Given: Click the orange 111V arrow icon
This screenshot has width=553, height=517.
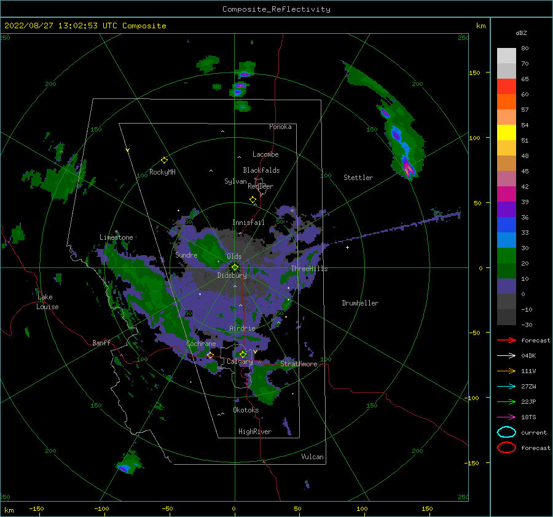Looking at the screenshot, I should [x=506, y=371].
